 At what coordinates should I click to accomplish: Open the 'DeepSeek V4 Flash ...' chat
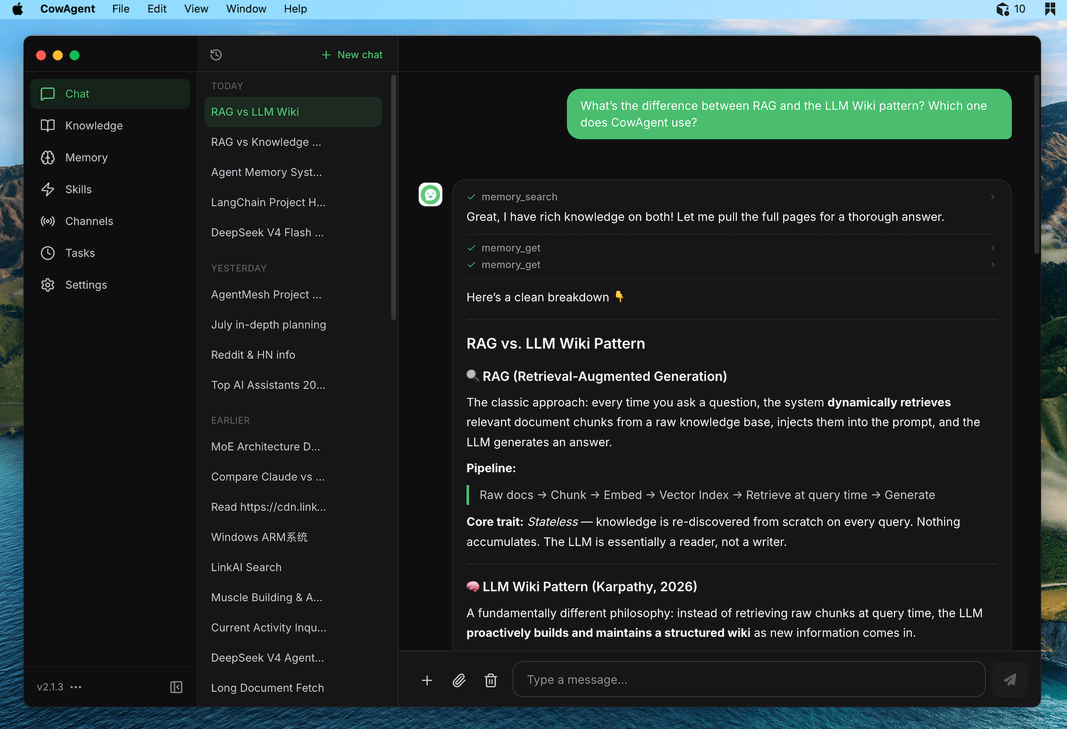[x=293, y=233]
